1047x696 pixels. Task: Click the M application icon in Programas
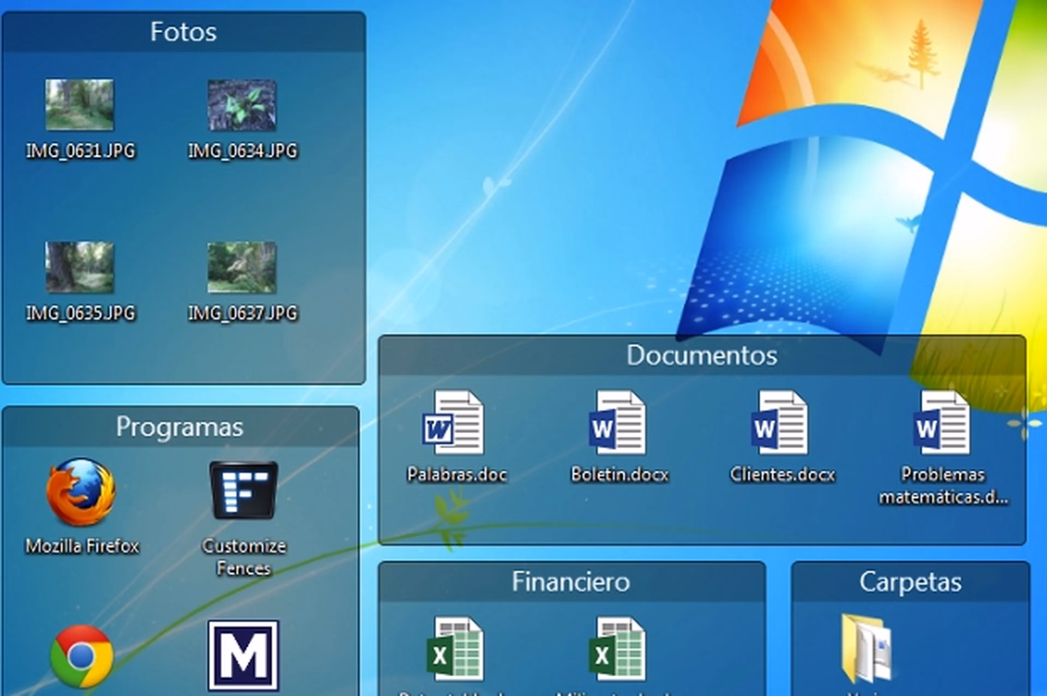pyautogui.click(x=243, y=655)
